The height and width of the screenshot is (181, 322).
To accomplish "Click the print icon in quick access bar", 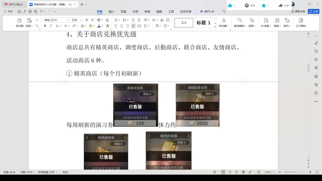I will pos(30,12).
